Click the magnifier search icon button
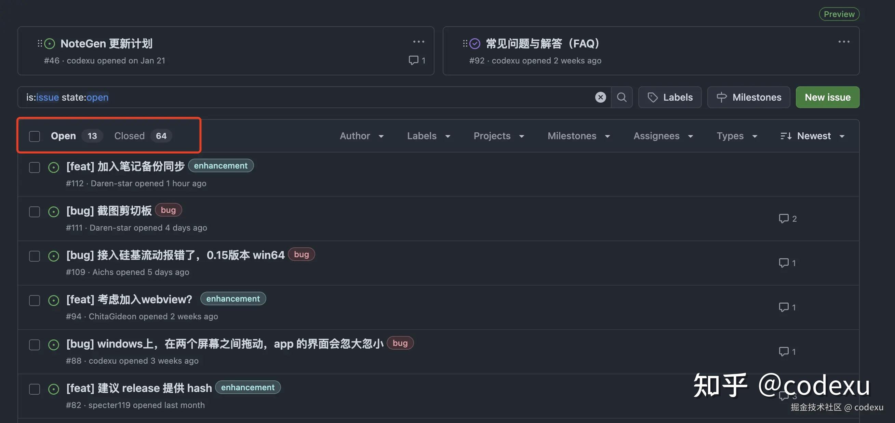895x423 pixels. 622,98
